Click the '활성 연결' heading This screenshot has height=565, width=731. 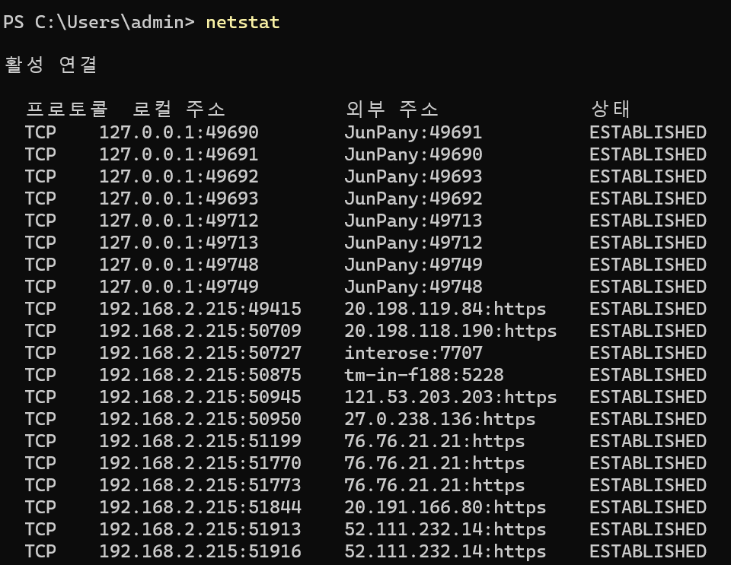pyautogui.click(x=51, y=64)
